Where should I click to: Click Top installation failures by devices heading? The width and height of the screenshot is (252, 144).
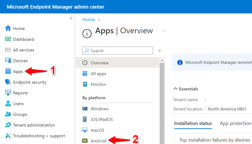(x=215, y=140)
